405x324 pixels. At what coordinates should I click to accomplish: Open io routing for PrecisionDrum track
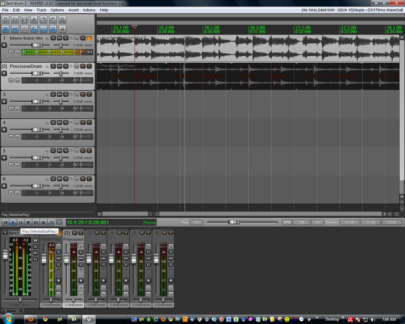pyautogui.click(x=53, y=66)
